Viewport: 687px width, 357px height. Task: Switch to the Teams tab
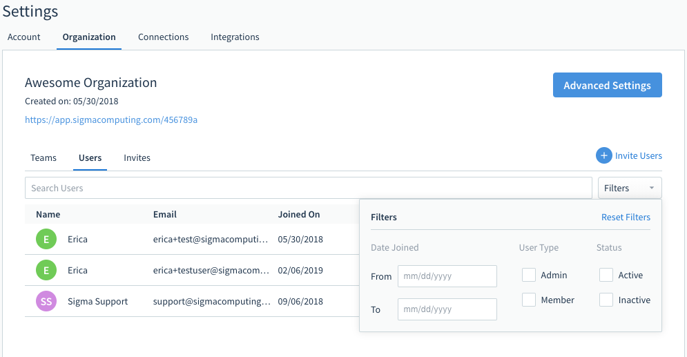(x=43, y=157)
